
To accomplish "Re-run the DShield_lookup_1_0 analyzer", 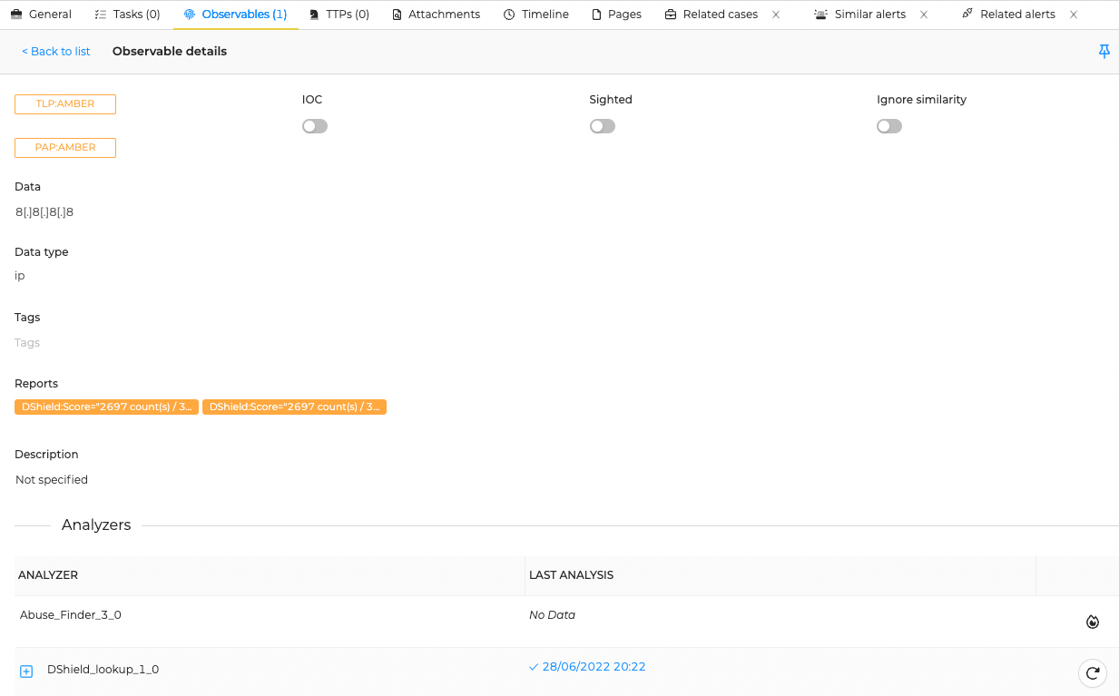I will tap(1093, 672).
